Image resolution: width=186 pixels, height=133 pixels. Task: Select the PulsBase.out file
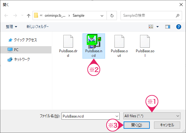(119, 46)
